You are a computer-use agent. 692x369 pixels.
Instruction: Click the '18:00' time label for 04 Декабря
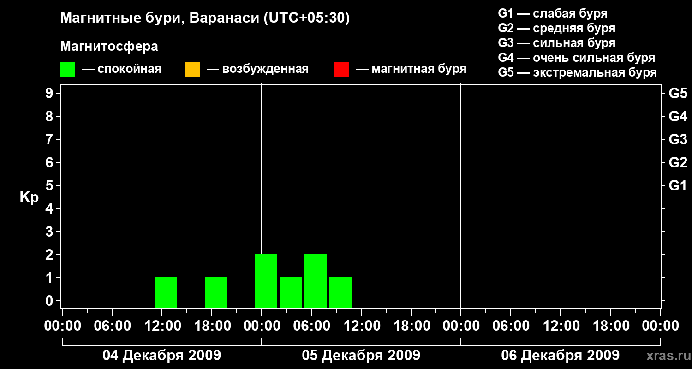pos(212,326)
